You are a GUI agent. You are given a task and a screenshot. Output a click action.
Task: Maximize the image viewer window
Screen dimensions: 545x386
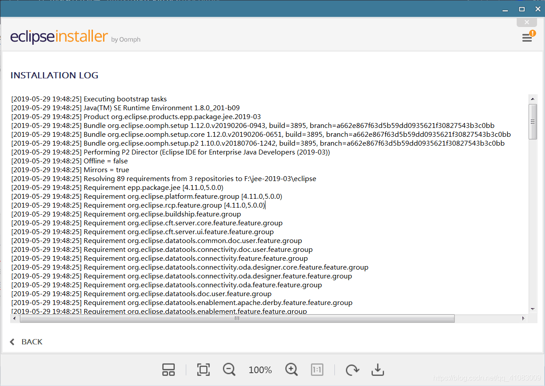tap(522, 9)
